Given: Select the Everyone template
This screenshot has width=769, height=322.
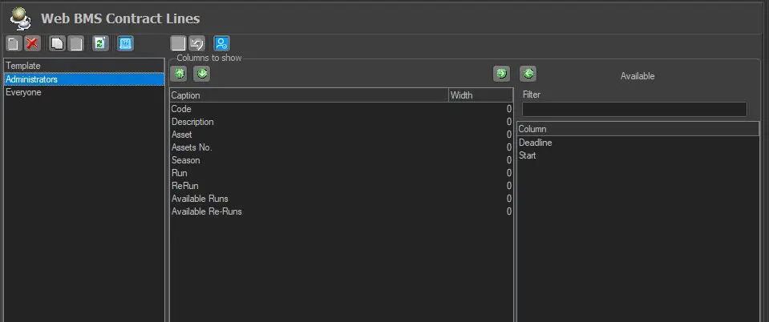Looking at the screenshot, I should pyautogui.click(x=24, y=92).
